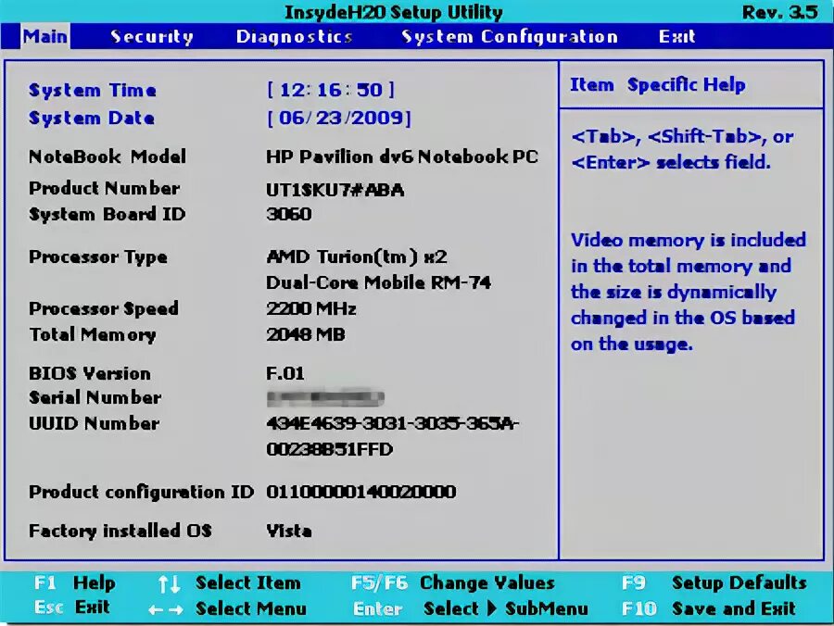834x626 pixels.
Task: Click the Total Memory label
Action: (x=93, y=334)
